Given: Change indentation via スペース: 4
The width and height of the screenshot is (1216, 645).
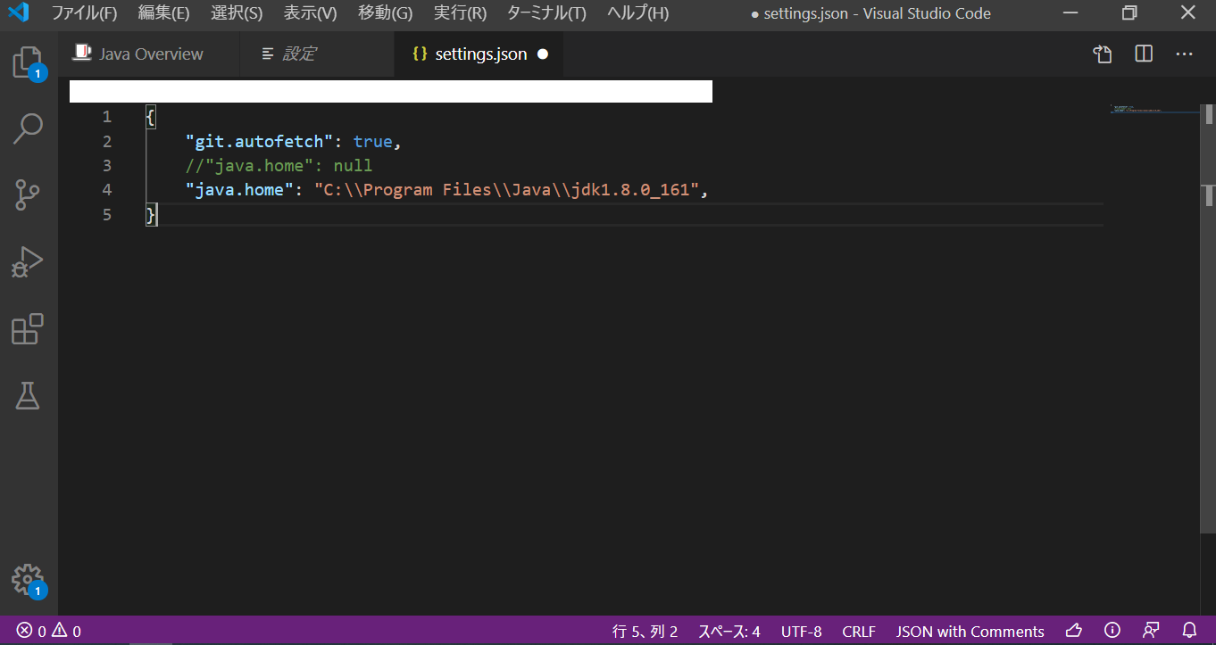Looking at the screenshot, I should click(729, 632).
